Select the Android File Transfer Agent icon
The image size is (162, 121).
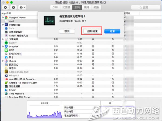pos(6,83)
